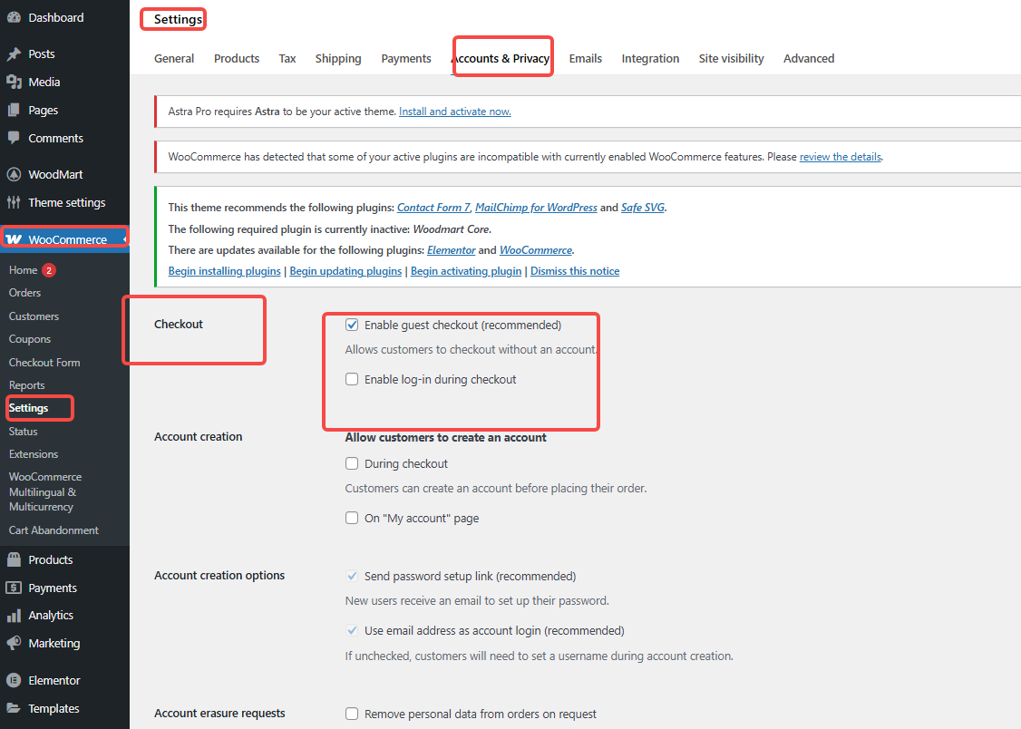
Task: Click Begin installing plugins
Action: (x=225, y=271)
